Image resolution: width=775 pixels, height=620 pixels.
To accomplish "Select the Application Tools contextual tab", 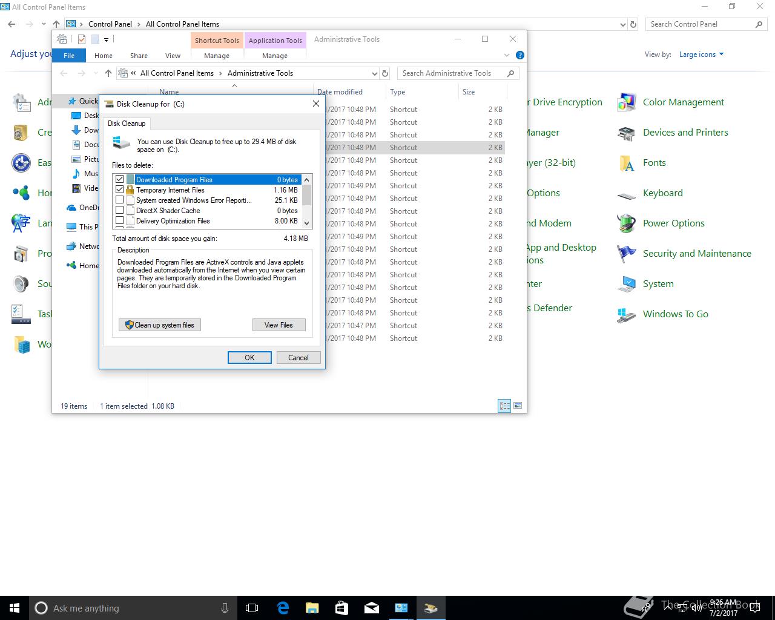I will [275, 41].
